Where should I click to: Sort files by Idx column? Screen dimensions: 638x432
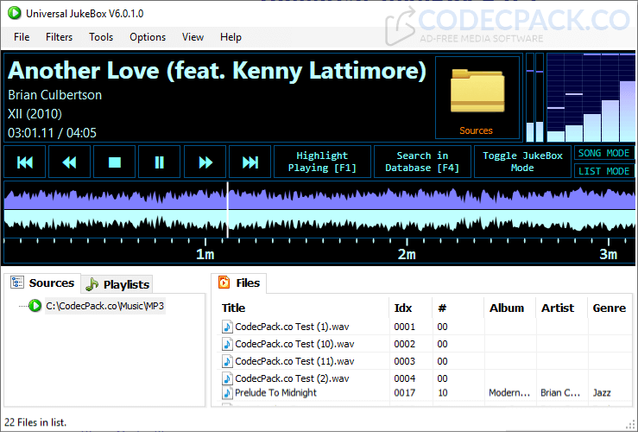click(403, 308)
